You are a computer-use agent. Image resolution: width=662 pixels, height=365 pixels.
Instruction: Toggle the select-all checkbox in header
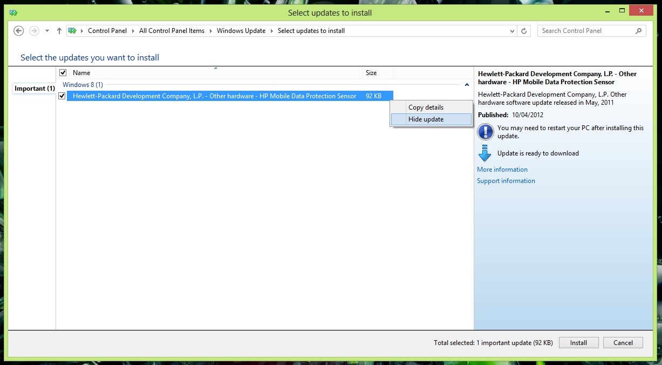(63, 73)
